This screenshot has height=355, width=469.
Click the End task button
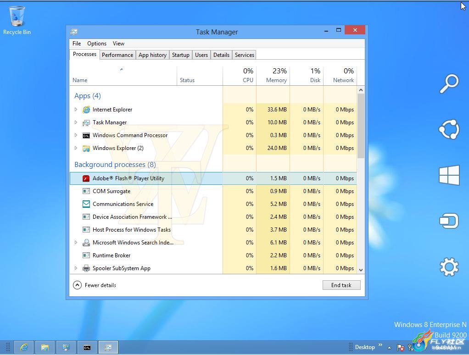click(341, 285)
